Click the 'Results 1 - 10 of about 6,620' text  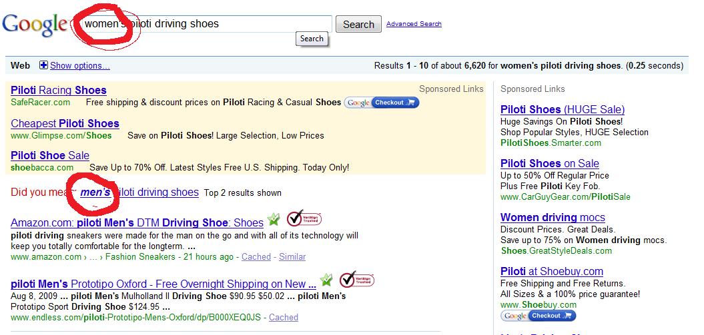tap(430, 66)
